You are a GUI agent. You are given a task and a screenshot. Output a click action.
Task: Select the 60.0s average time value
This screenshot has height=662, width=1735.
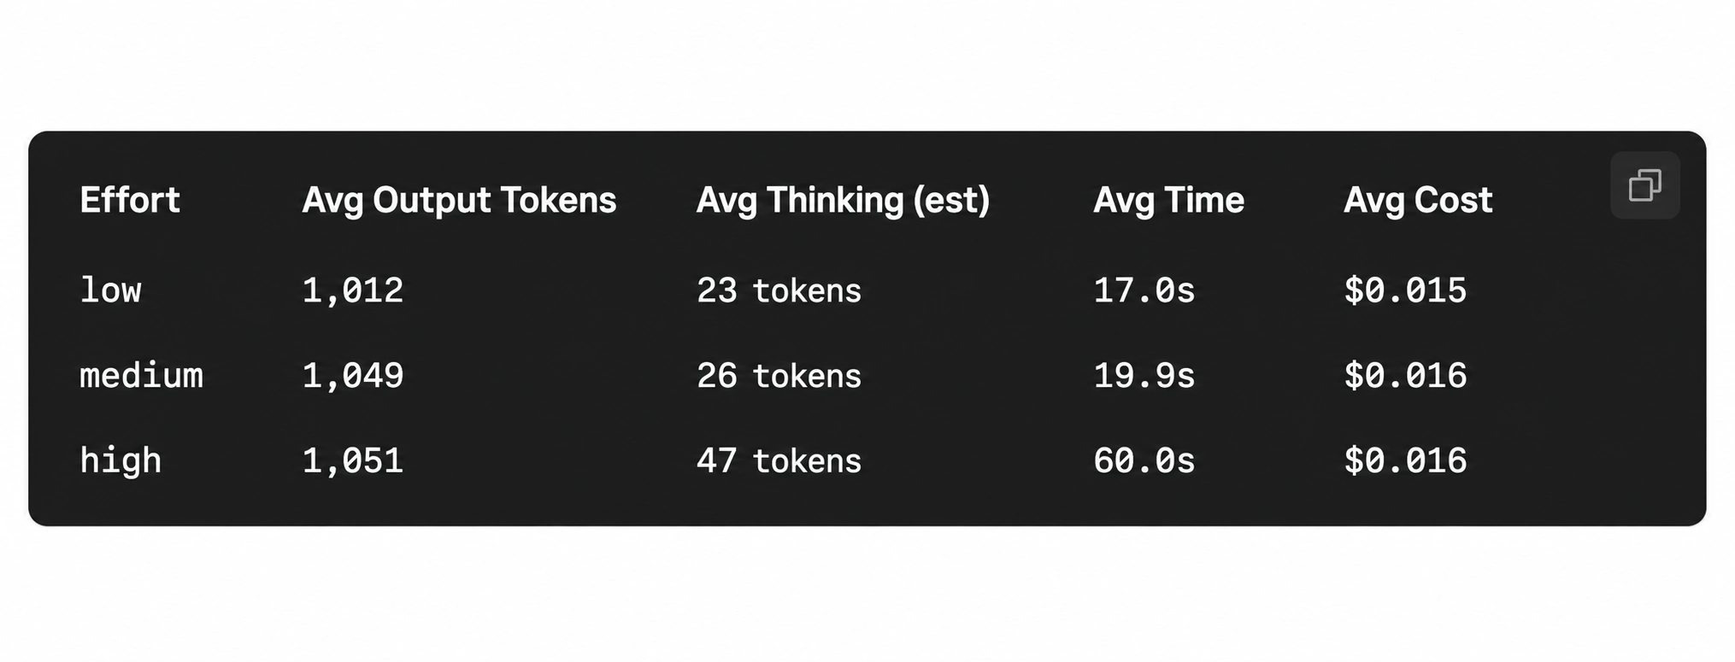pos(1144,461)
